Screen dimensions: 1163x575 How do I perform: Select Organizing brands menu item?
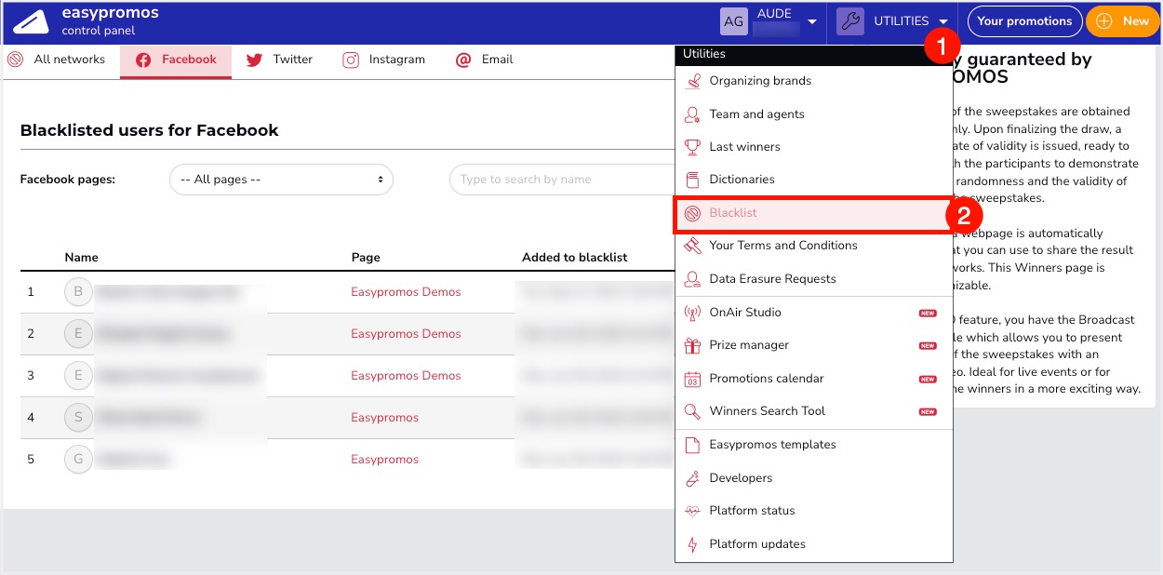pyautogui.click(x=814, y=81)
